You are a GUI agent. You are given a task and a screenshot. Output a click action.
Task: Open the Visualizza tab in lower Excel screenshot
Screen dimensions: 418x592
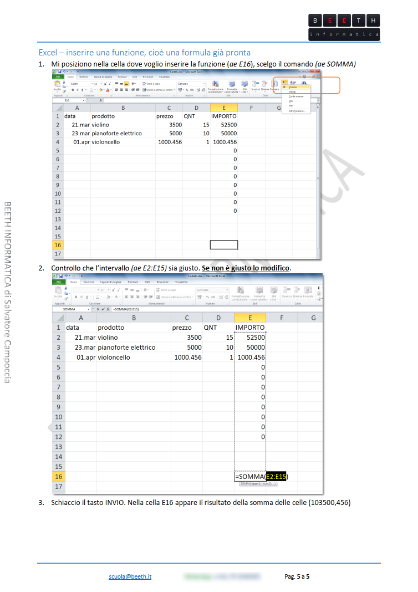point(181,282)
